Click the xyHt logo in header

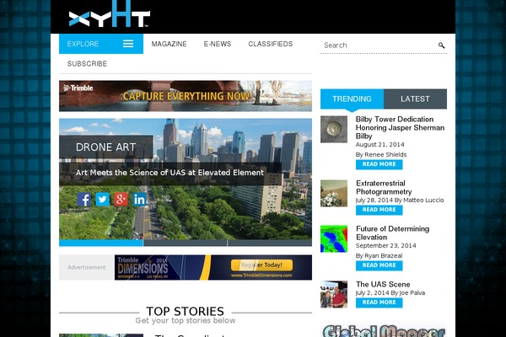click(109, 13)
